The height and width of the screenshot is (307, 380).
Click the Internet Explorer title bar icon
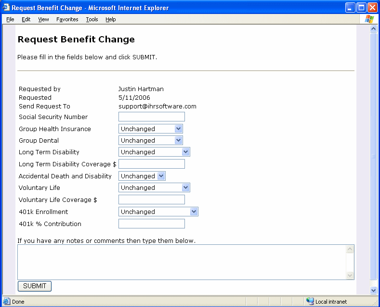coord(6,8)
